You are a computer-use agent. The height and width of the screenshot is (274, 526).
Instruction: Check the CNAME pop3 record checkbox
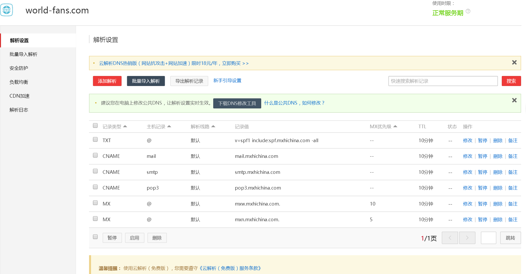pyautogui.click(x=95, y=187)
